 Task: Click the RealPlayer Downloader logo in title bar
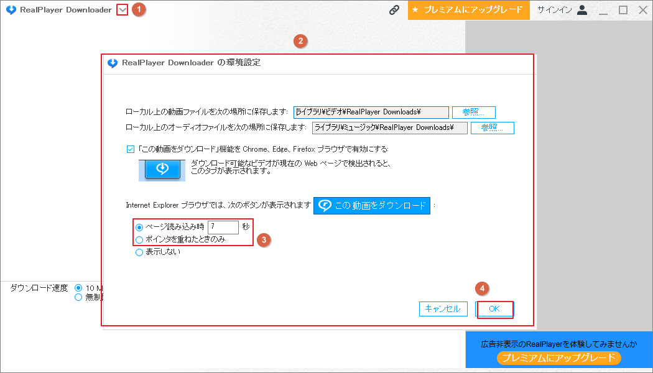pos(11,9)
